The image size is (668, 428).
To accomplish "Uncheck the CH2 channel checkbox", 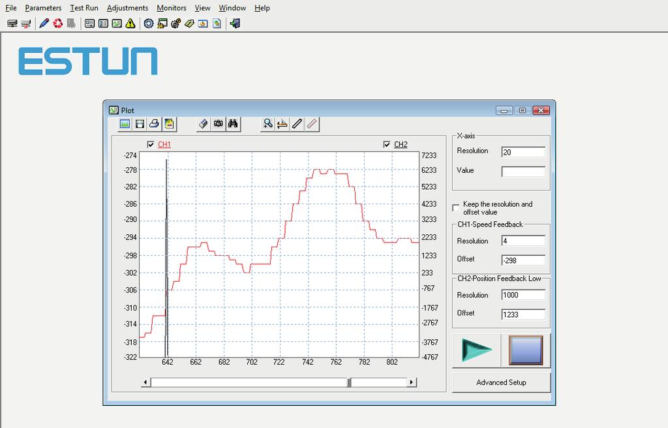I will tap(387, 144).
